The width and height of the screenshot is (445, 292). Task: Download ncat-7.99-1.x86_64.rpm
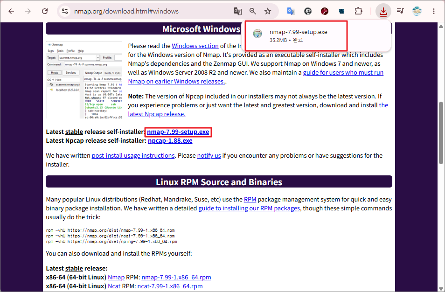pos(170,286)
